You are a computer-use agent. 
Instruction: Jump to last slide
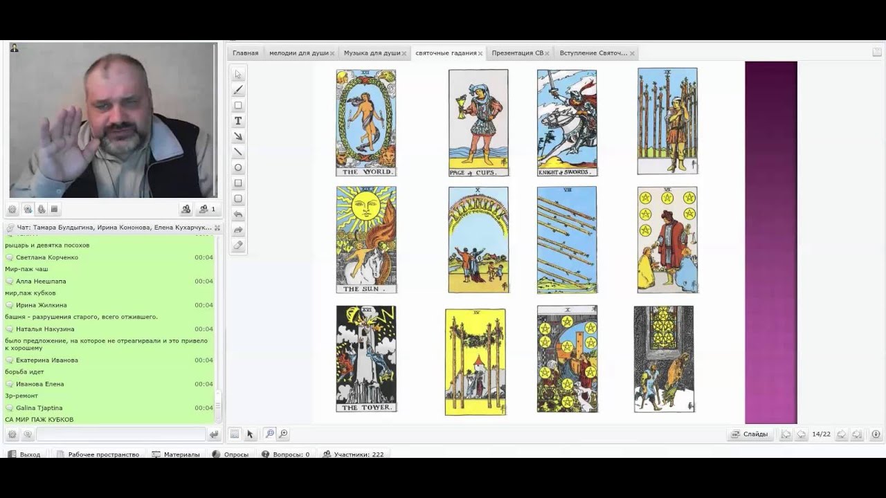tap(857, 434)
